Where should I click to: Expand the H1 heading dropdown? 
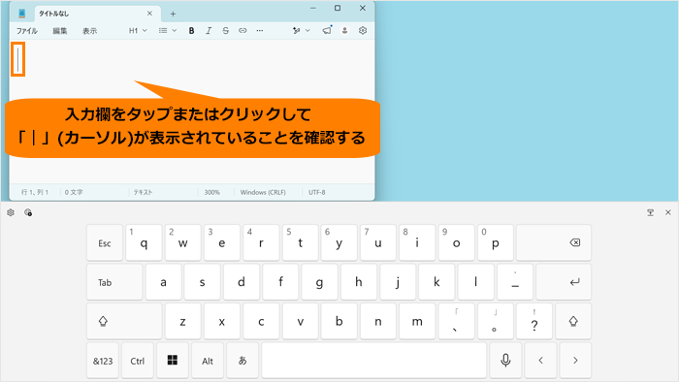pos(138,31)
